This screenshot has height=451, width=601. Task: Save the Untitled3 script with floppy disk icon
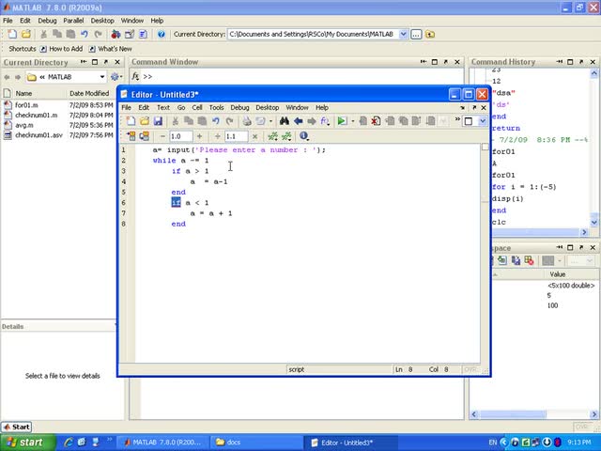point(158,121)
